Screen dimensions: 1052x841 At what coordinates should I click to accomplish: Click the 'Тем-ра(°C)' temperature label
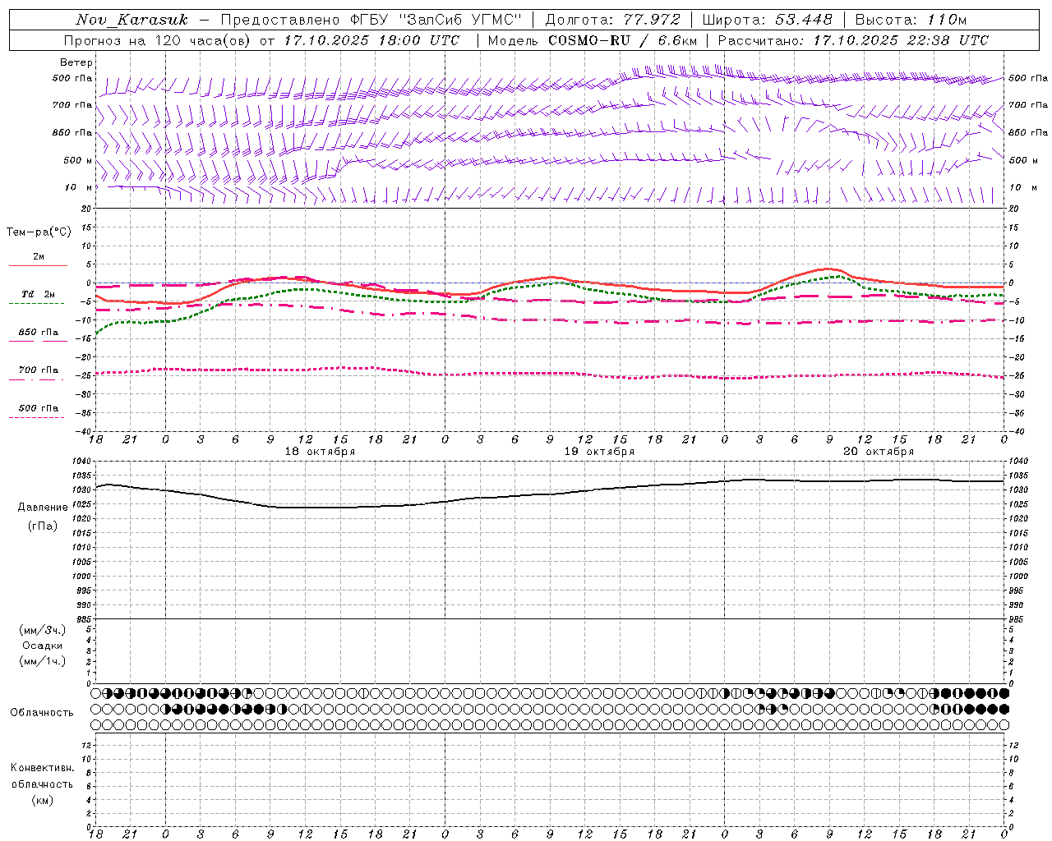[x=39, y=232]
